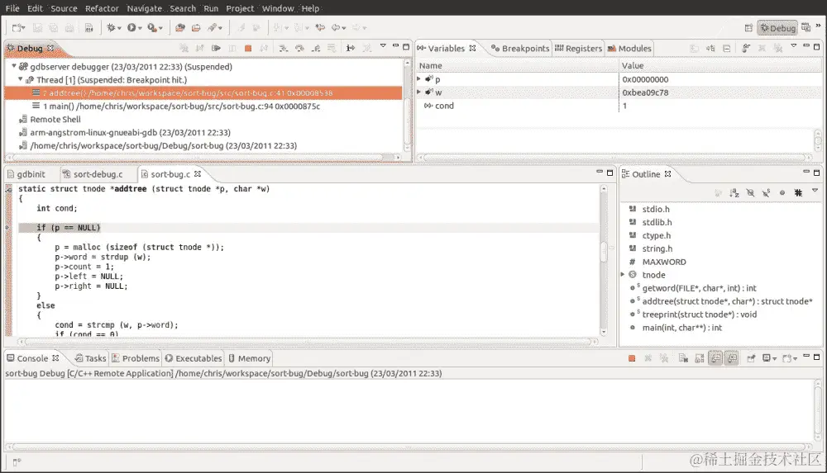
Task: Click the Step Over icon in Debug view
Action: tap(299, 48)
